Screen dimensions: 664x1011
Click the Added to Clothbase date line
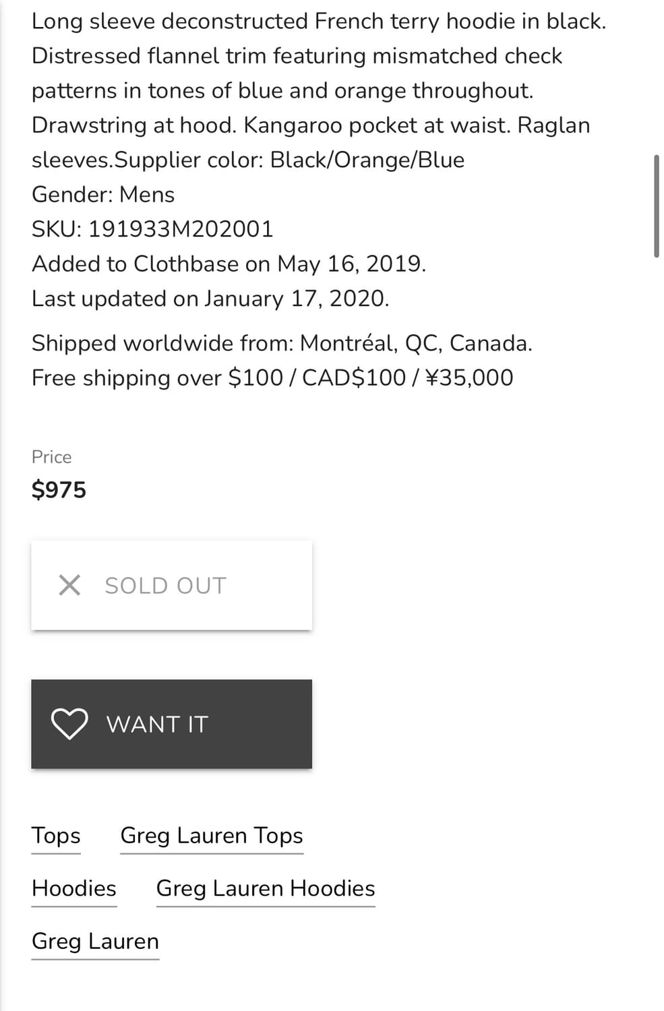click(x=229, y=264)
